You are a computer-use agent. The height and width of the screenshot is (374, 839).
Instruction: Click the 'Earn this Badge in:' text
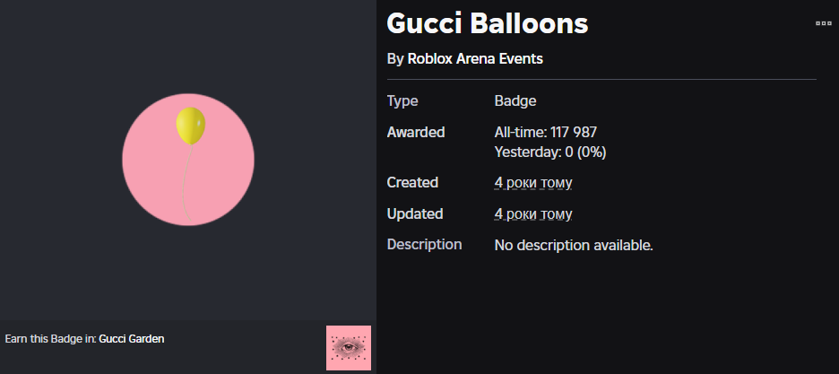click(x=50, y=339)
